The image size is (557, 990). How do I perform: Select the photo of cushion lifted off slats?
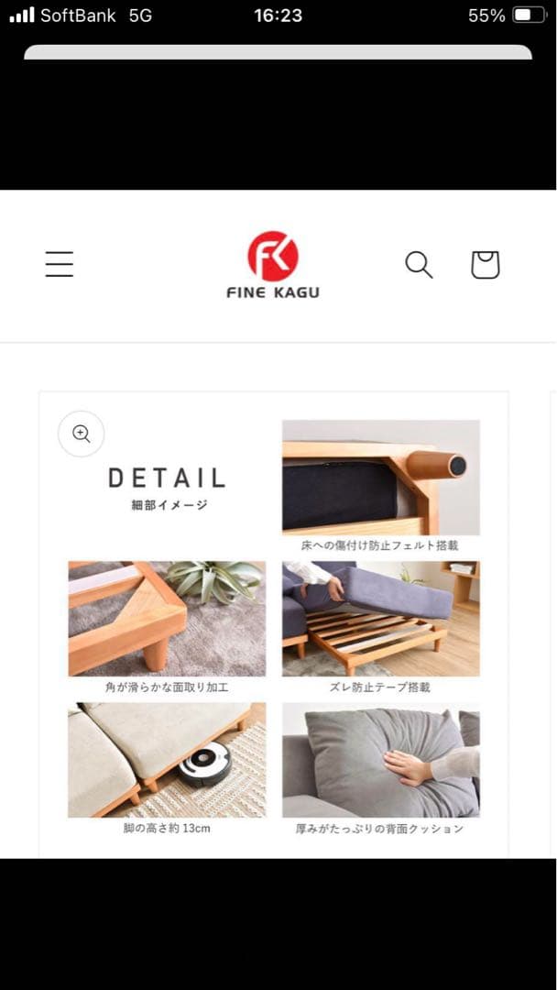(380, 619)
